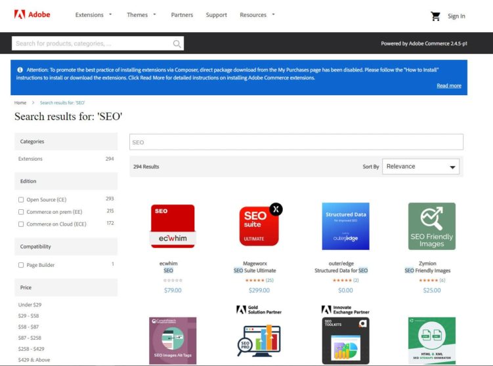
Task: Expand the Extensions menu arrow
Action: (x=110, y=14)
